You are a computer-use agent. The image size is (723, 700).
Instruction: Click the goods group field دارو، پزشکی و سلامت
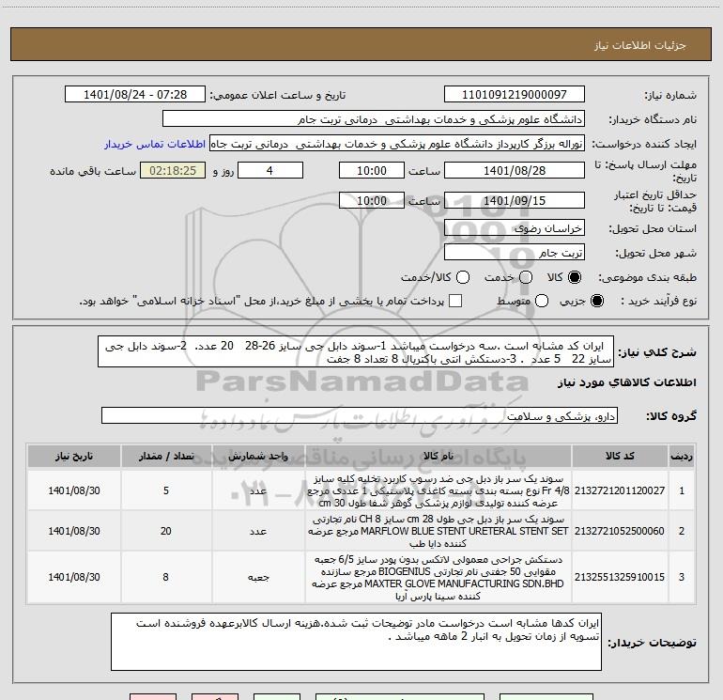pos(360,415)
